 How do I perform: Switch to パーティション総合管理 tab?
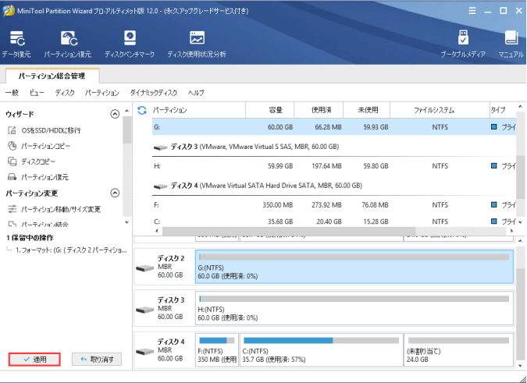[x=52, y=76]
